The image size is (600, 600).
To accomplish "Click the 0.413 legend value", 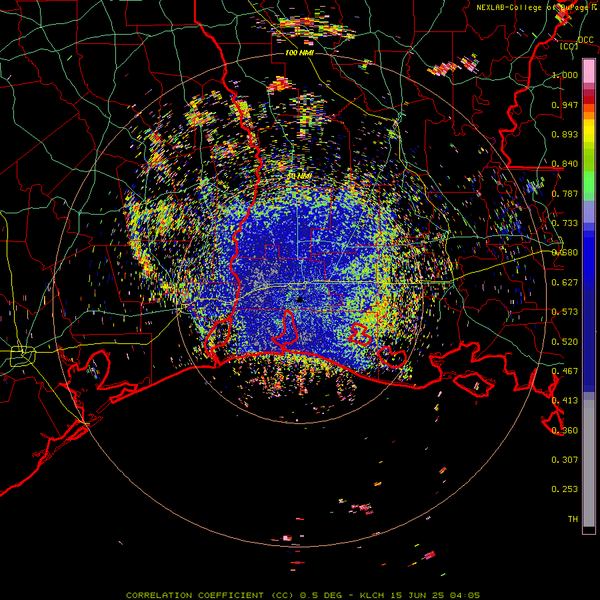I will coord(565,401).
